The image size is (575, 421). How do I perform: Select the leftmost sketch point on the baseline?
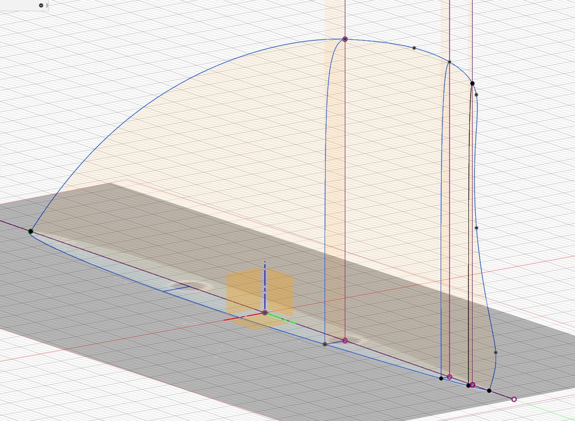point(31,231)
